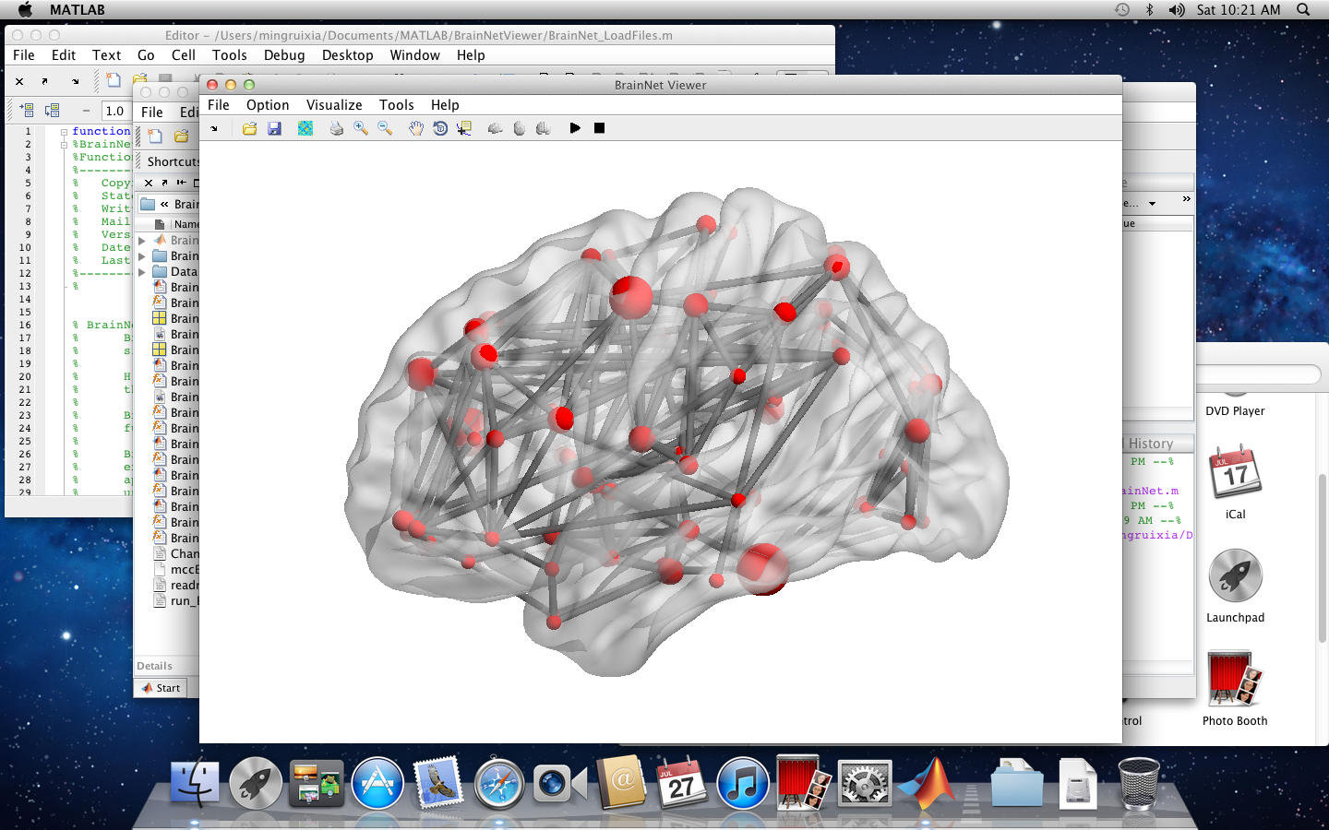Click the colorful image icon in toolbar
Viewport: 1329px width, 830px height.
[305, 128]
